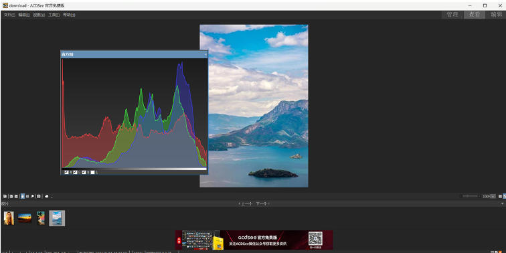Enable the luminance L checkbox in histogram

pos(92,172)
